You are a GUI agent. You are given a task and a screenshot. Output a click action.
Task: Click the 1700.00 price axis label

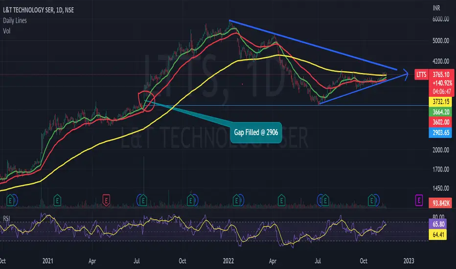pos(440,169)
